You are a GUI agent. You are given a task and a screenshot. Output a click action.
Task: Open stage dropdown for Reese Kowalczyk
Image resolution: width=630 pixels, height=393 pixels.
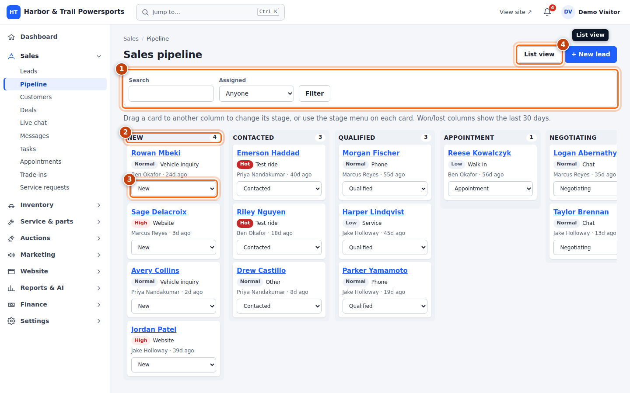tap(490, 189)
